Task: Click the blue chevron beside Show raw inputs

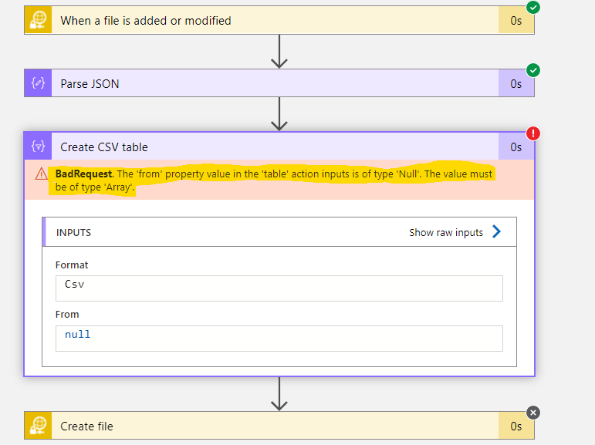Action: coord(496,231)
